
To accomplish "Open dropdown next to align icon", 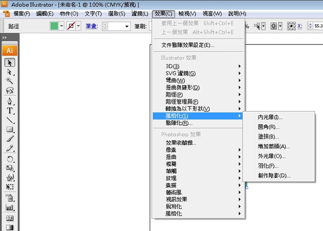I will coord(280,26).
